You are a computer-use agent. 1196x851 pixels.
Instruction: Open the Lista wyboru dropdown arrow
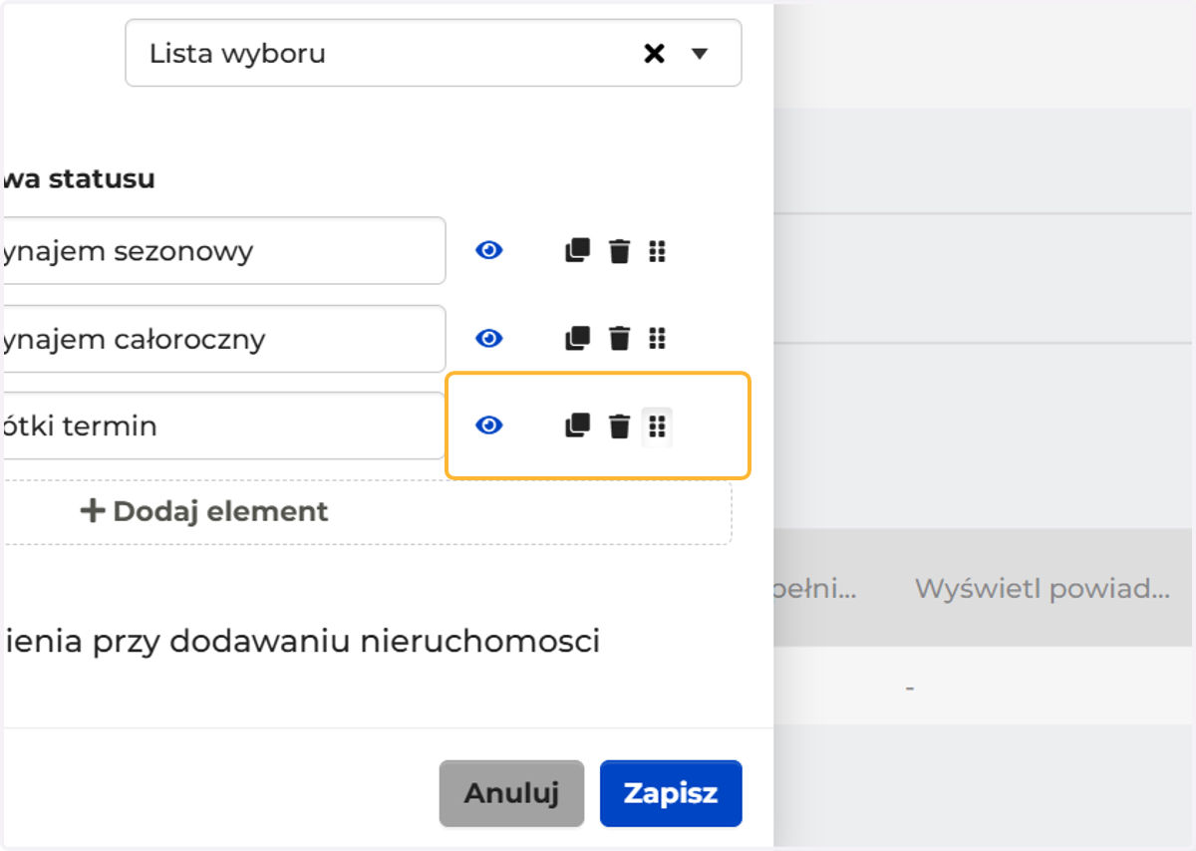[x=700, y=54]
